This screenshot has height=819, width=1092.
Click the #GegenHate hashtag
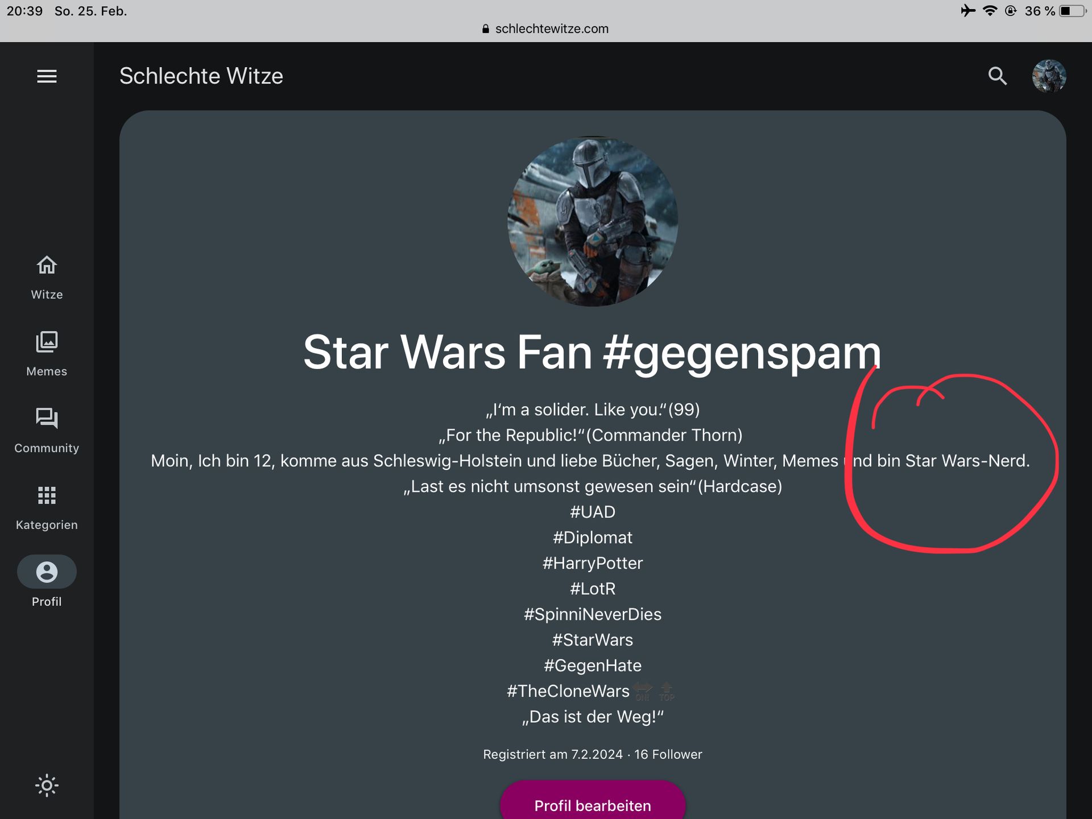pyautogui.click(x=593, y=665)
